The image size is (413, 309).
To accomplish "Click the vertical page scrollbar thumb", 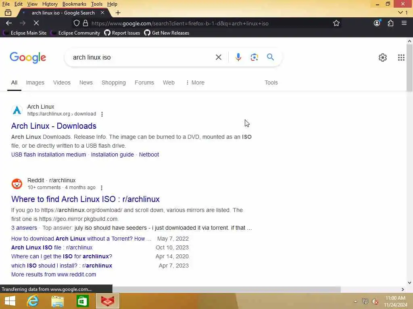I will 409,68.
